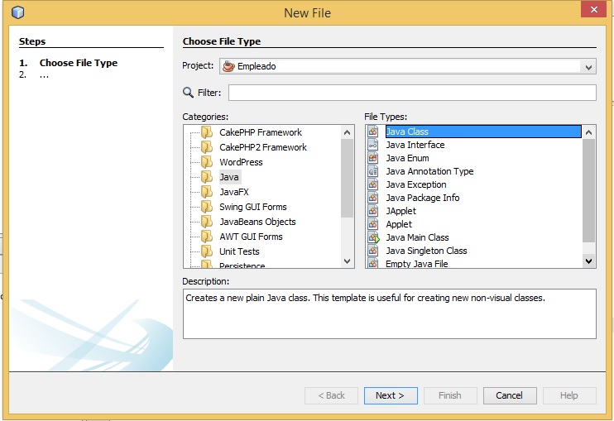This screenshot has height=421, width=614.
Task: Click the WordPress category folder icon
Action: click(x=207, y=162)
